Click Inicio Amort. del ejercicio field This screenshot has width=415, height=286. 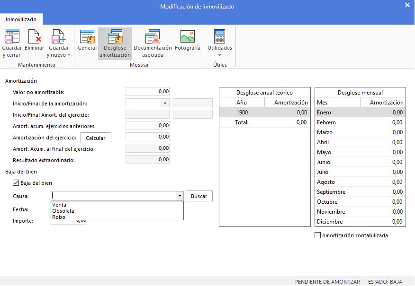[x=147, y=114]
